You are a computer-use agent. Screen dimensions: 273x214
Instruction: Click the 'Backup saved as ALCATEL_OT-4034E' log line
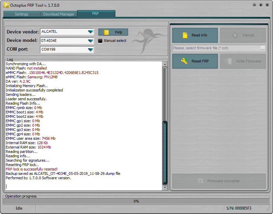63,173
